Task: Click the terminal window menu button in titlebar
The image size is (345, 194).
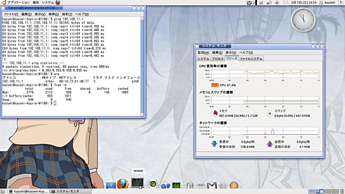Action: [x=3, y=8]
